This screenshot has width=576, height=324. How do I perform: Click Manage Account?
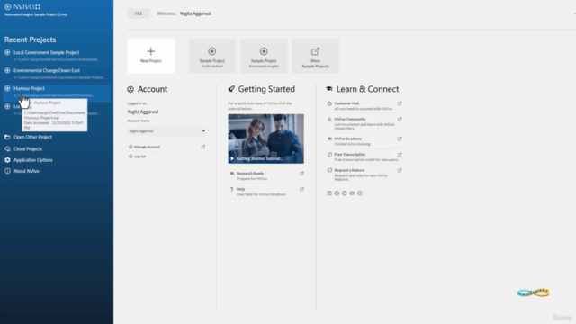pos(147,147)
